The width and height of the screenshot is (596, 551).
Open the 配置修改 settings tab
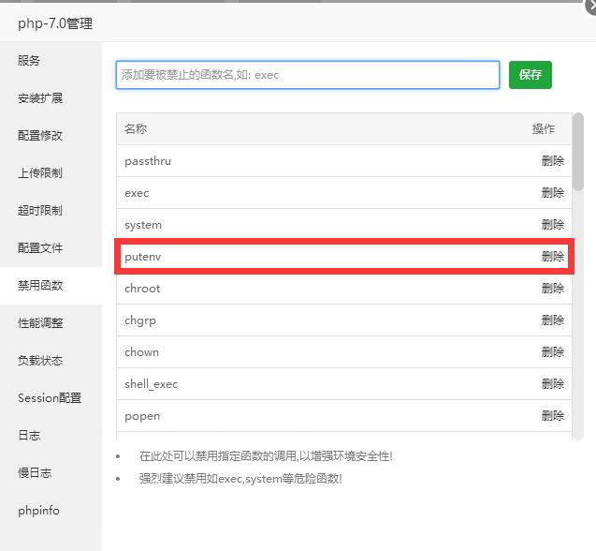40,136
